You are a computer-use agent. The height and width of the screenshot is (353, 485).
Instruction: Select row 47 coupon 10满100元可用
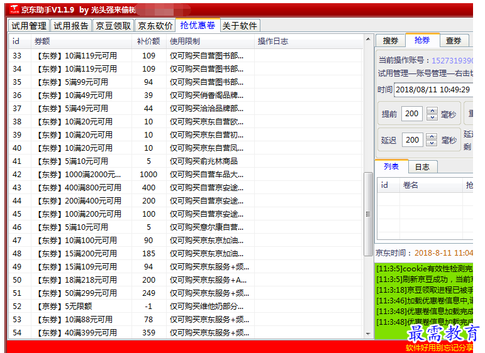[x=186, y=241]
